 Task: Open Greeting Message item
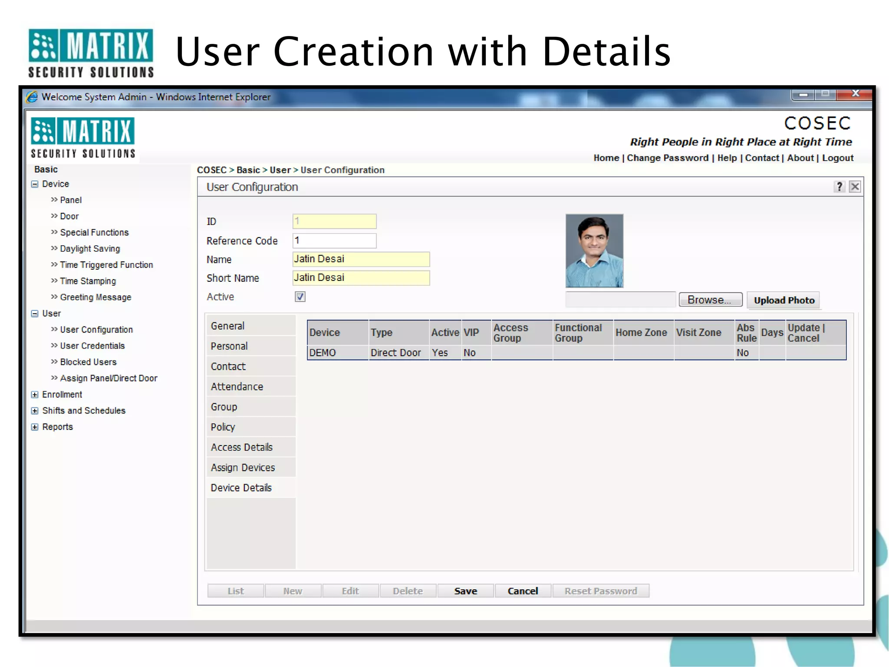(x=95, y=297)
